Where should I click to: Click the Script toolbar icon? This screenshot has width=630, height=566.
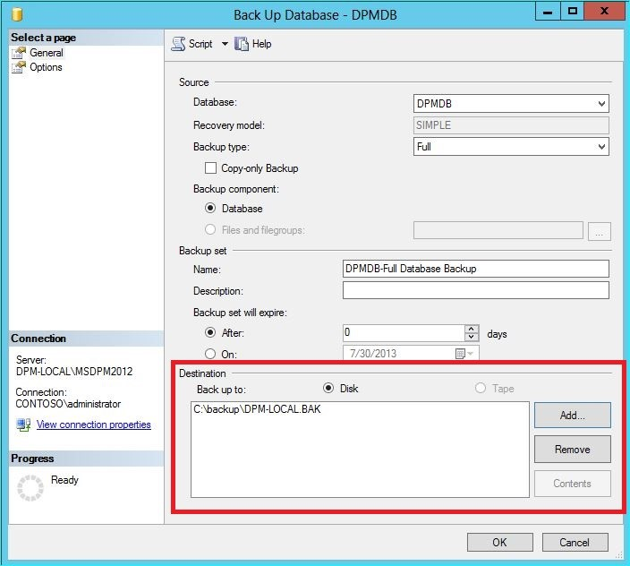[178, 43]
